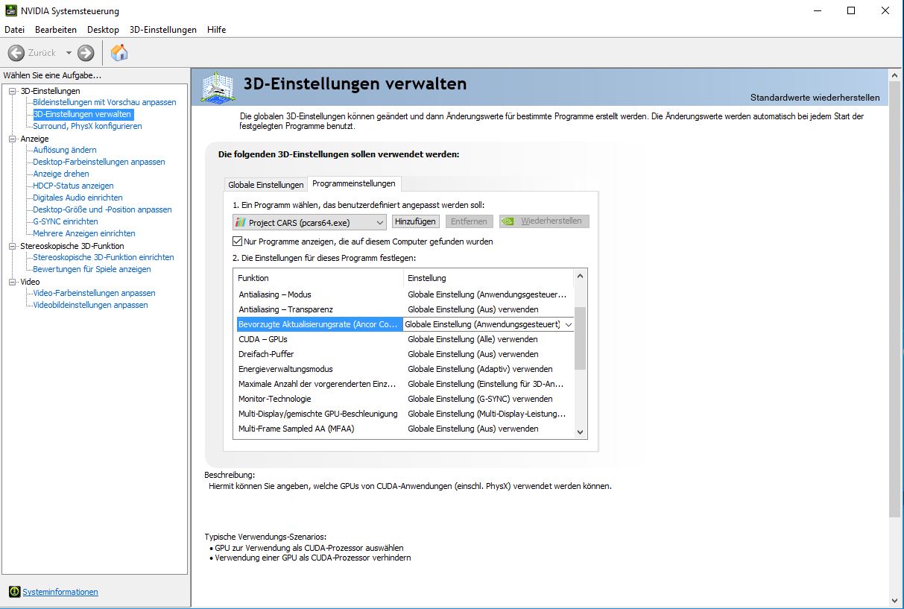Open Anzeige drehen
904x609 pixels.
coord(61,174)
